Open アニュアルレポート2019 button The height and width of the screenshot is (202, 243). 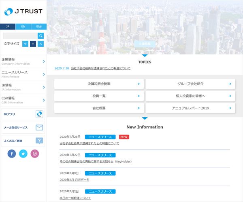190,108
